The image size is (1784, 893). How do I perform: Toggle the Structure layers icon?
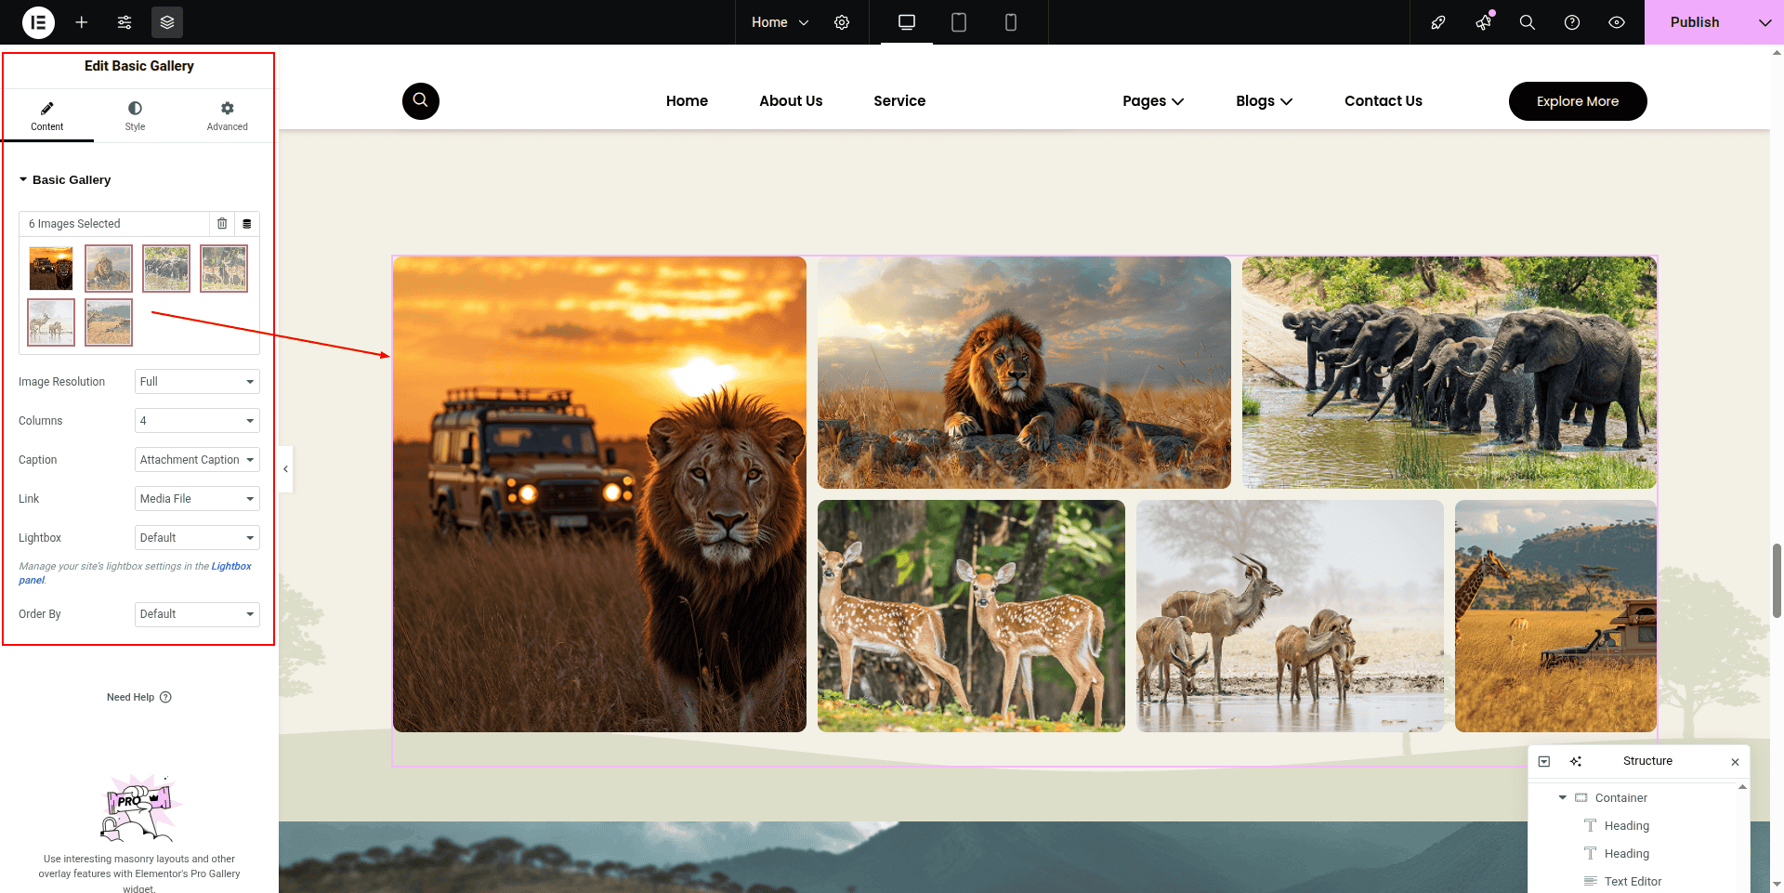click(167, 22)
